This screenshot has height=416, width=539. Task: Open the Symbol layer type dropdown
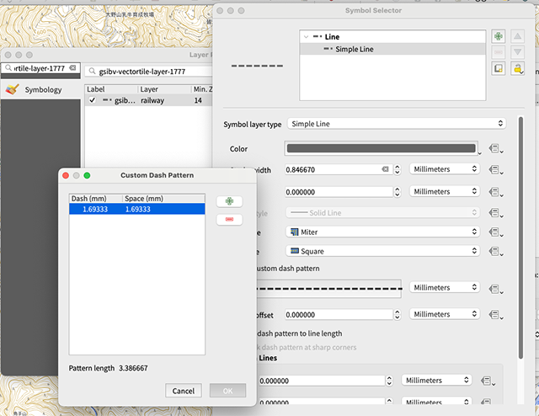click(x=396, y=124)
